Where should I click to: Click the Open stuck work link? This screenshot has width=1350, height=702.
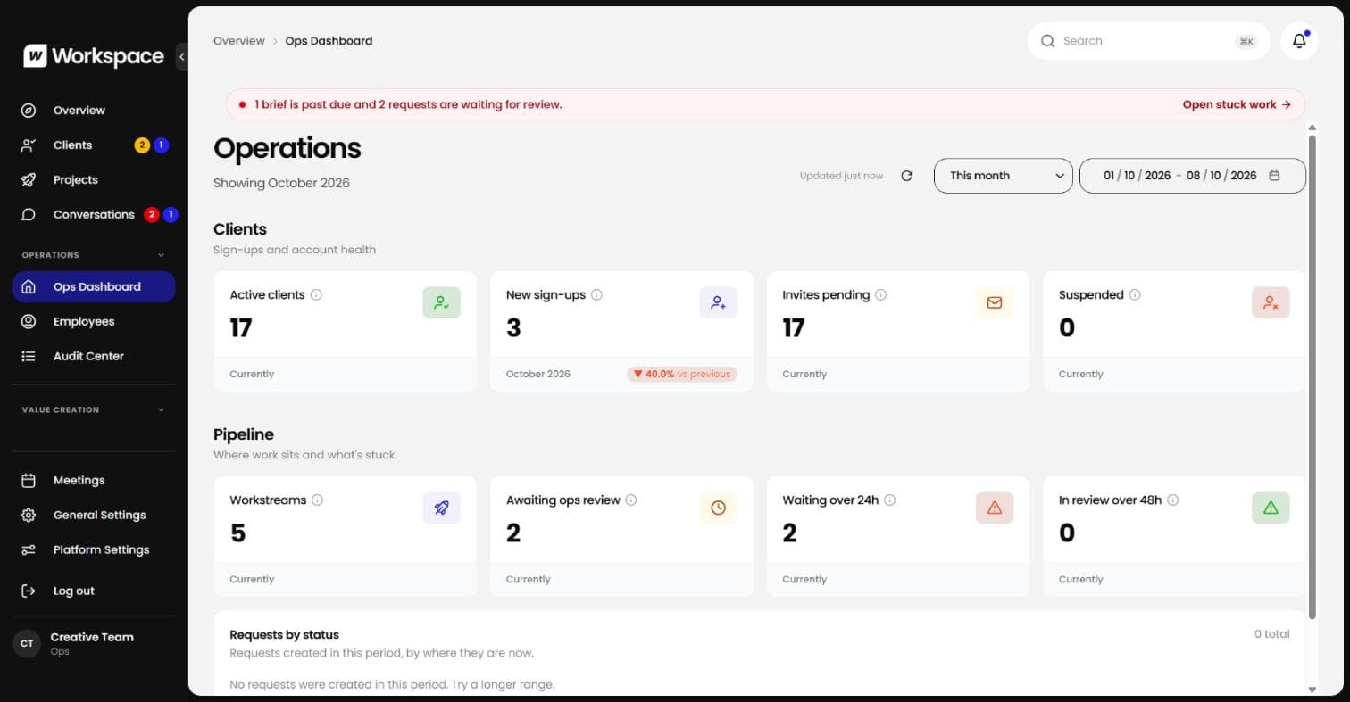coord(1237,104)
